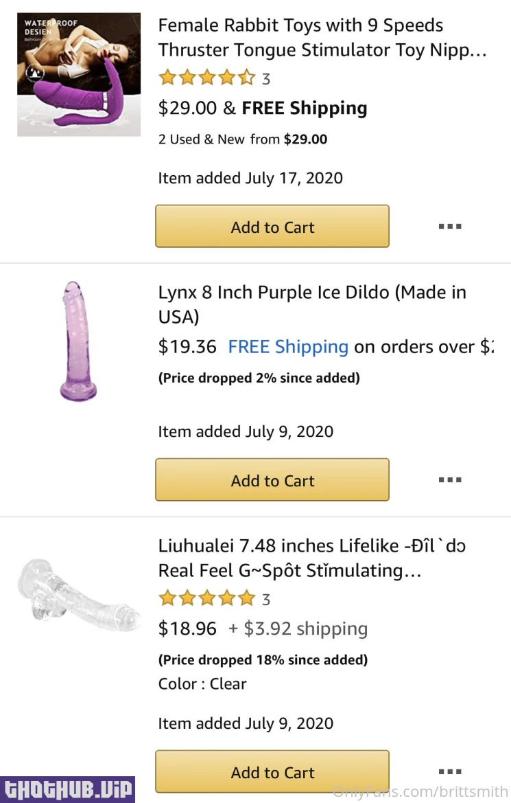The image size is (511, 803).
Task: Open the review count beside the first item's stars
Action: pyautogui.click(x=266, y=79)
